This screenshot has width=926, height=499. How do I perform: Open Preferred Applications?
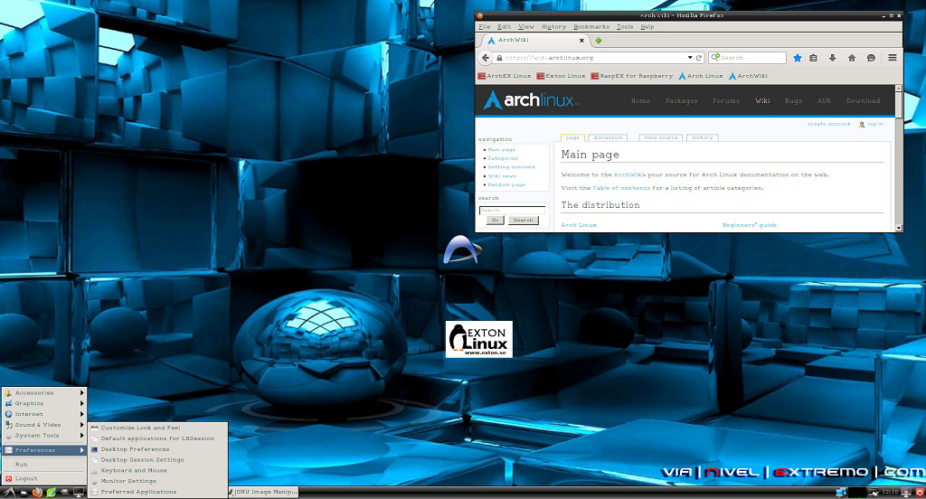pyautogui.click(x=157, y=492)
